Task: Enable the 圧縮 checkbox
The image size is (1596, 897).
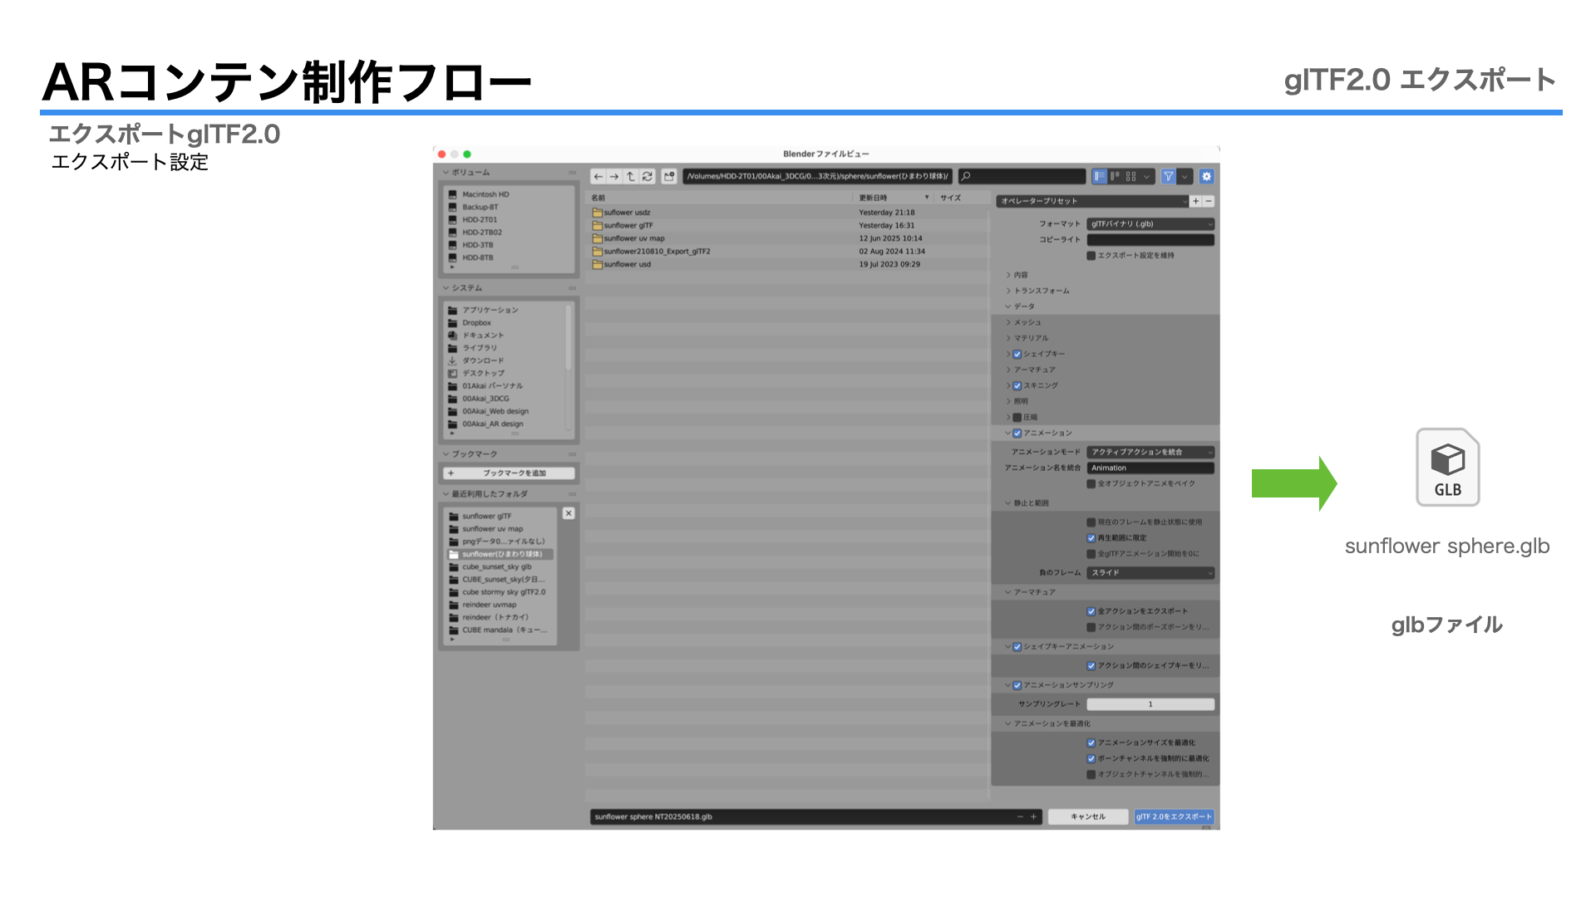Action: [x=1017, y=418]
